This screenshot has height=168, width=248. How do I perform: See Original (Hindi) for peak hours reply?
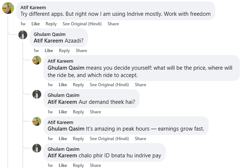109,139
